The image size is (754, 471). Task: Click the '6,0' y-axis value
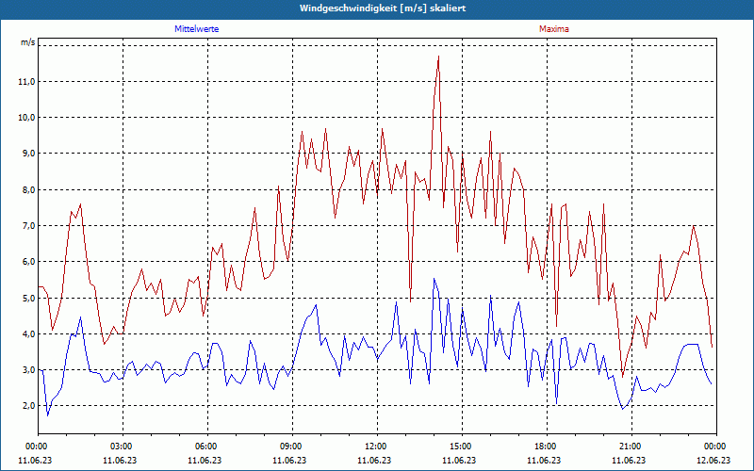click(x=28, y=262)
